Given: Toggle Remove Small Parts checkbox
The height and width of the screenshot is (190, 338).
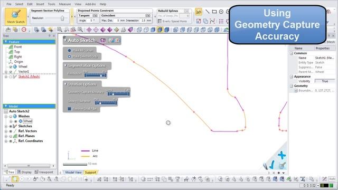Looking at the screenshot, I should click(x=69, y=109).
